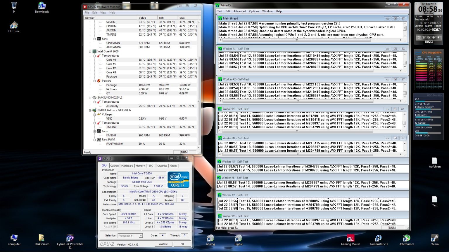This screenshot has width=449, height=252.
Task: Click Worker #1 vertical scrollbar
Action: [x=405, y=61]
